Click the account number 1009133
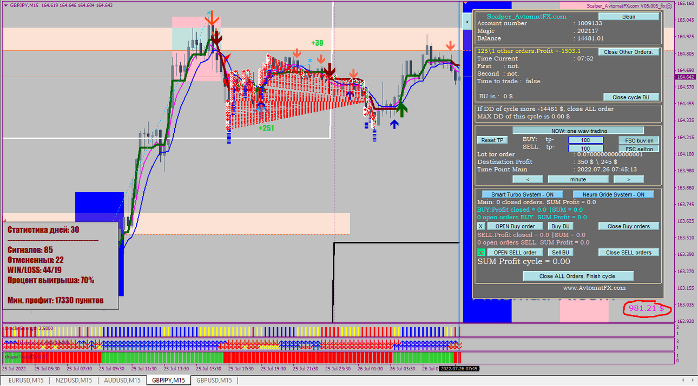 tap(589, 23)
